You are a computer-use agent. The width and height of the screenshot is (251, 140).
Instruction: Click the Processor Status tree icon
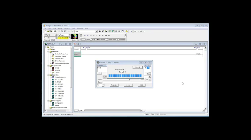tap(53, 56)
